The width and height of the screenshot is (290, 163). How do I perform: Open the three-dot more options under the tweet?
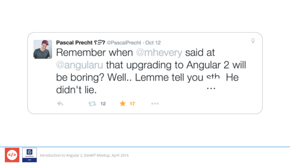(155, 104)
